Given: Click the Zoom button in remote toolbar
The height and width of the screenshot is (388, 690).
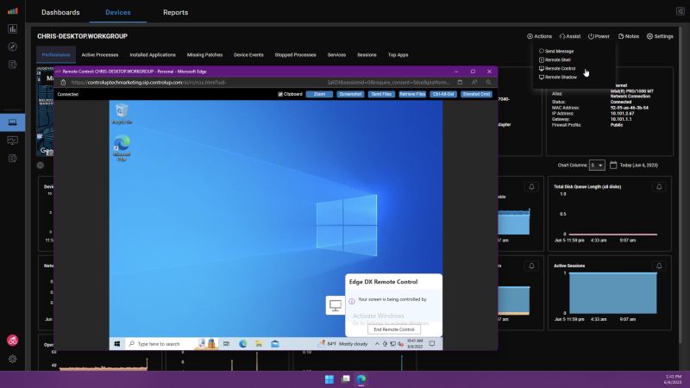Looking at the screenshot, I should [319, 94].
